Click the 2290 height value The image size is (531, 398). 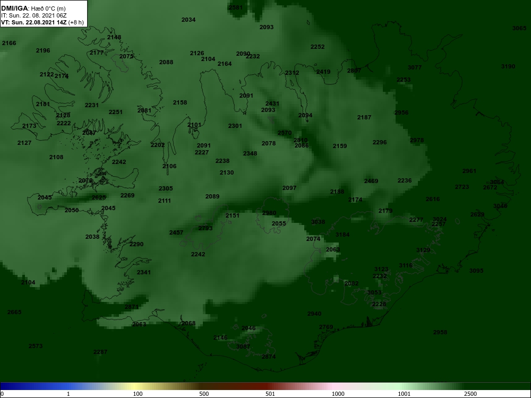click(136, 244)
